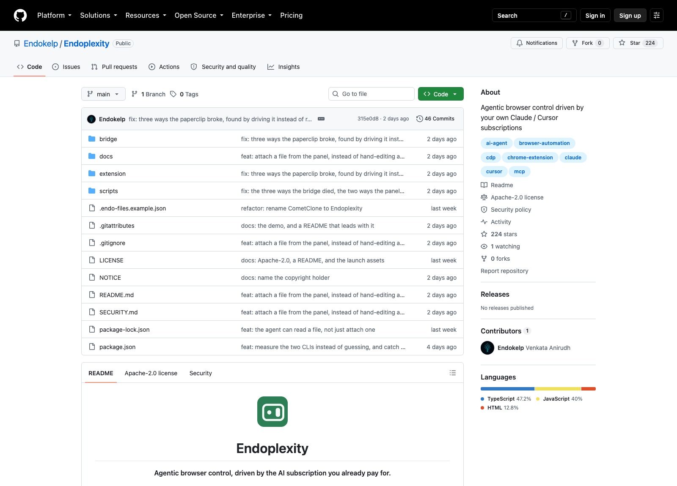Click the HTML red language bar segment
This screenshot has width=677, height=486.
[x=589, y=389]
